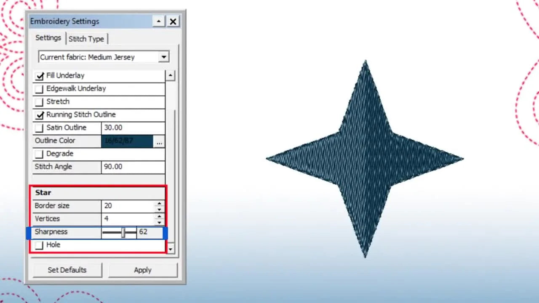Click the Vertices up stepper arrow
539x303 pixels.
coord(159,216)
